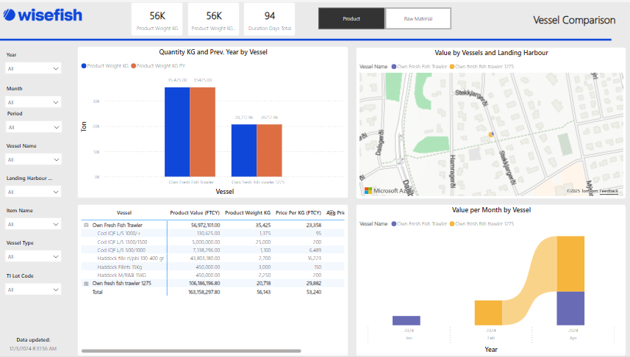Select the purple January bar in monthly chart

click(407, 320)
